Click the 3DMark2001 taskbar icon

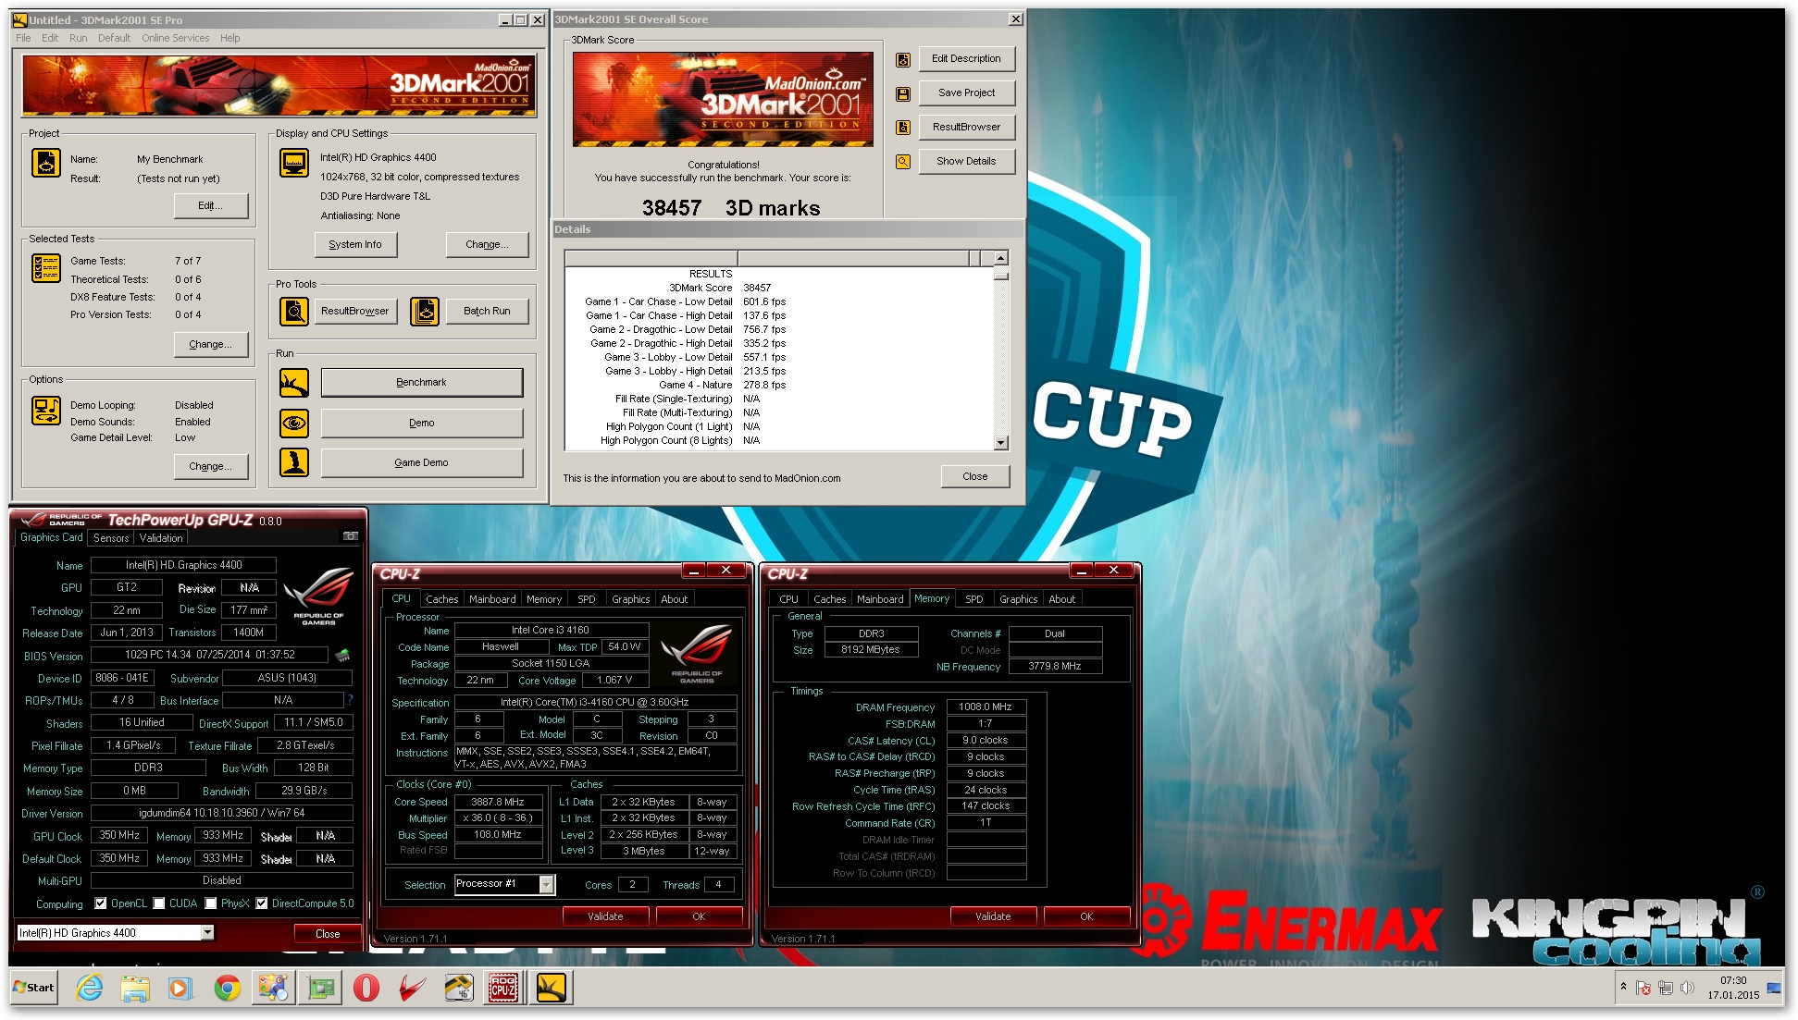click(x=551, y=989)
